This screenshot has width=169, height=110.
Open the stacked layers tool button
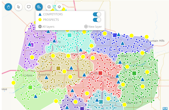(59, 7)
